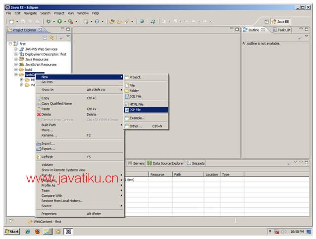Open the Navigate menu
The height and width of the screenshot is (239, 316).
pyautogui.click(x=30, y=13)
